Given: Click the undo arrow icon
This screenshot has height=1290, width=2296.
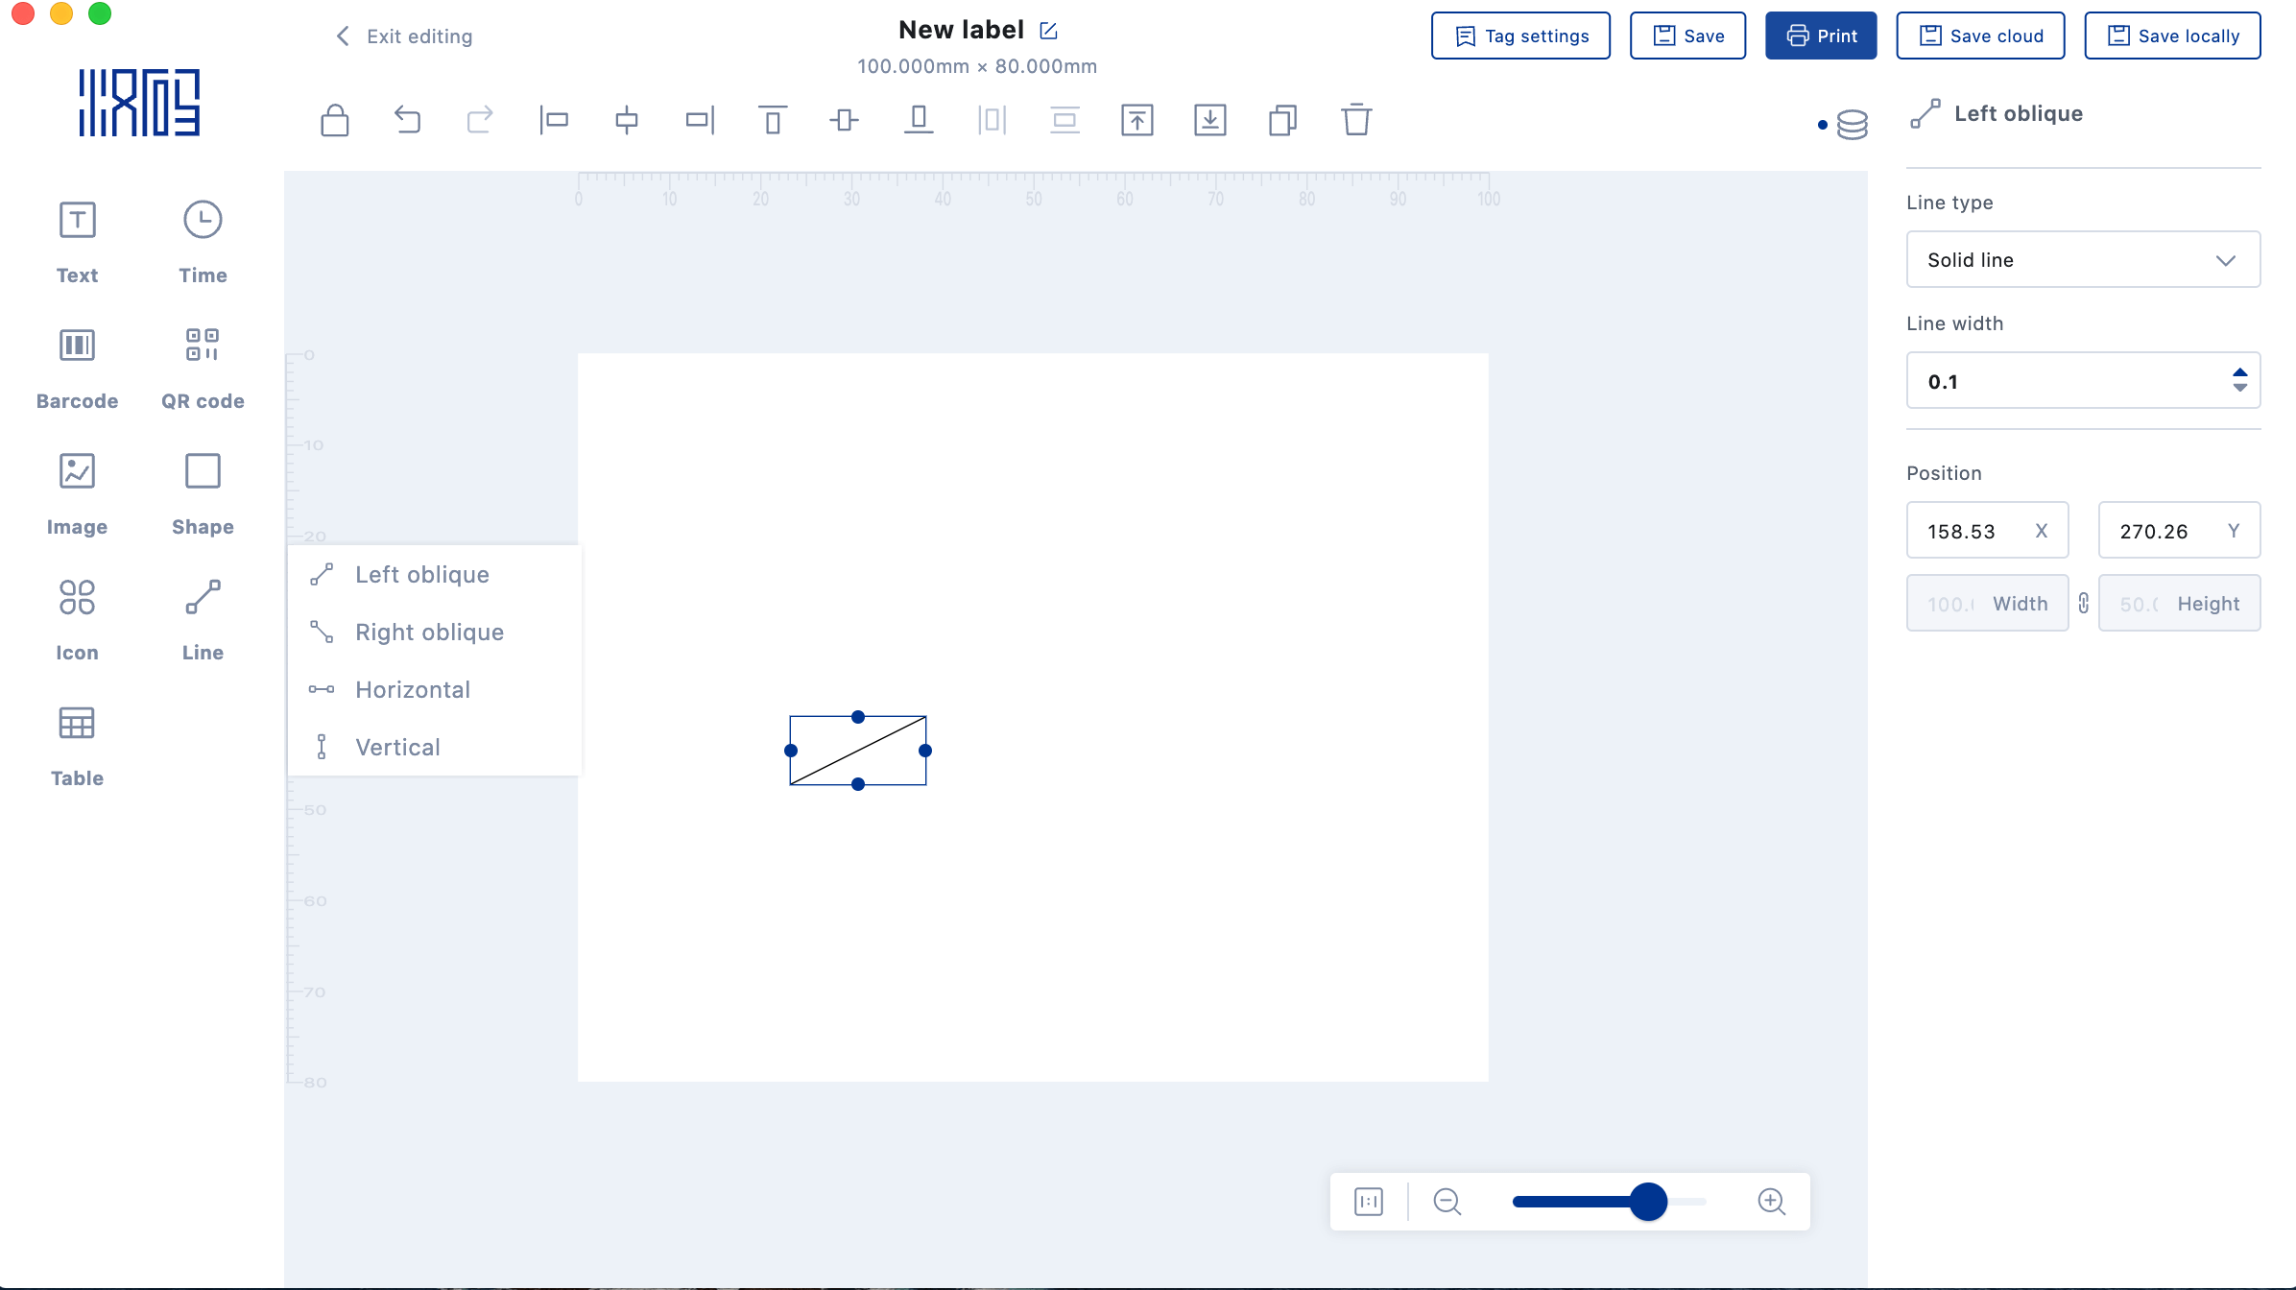Looking at the screenshot, I should pyautogui.click(x=407, y=120).
